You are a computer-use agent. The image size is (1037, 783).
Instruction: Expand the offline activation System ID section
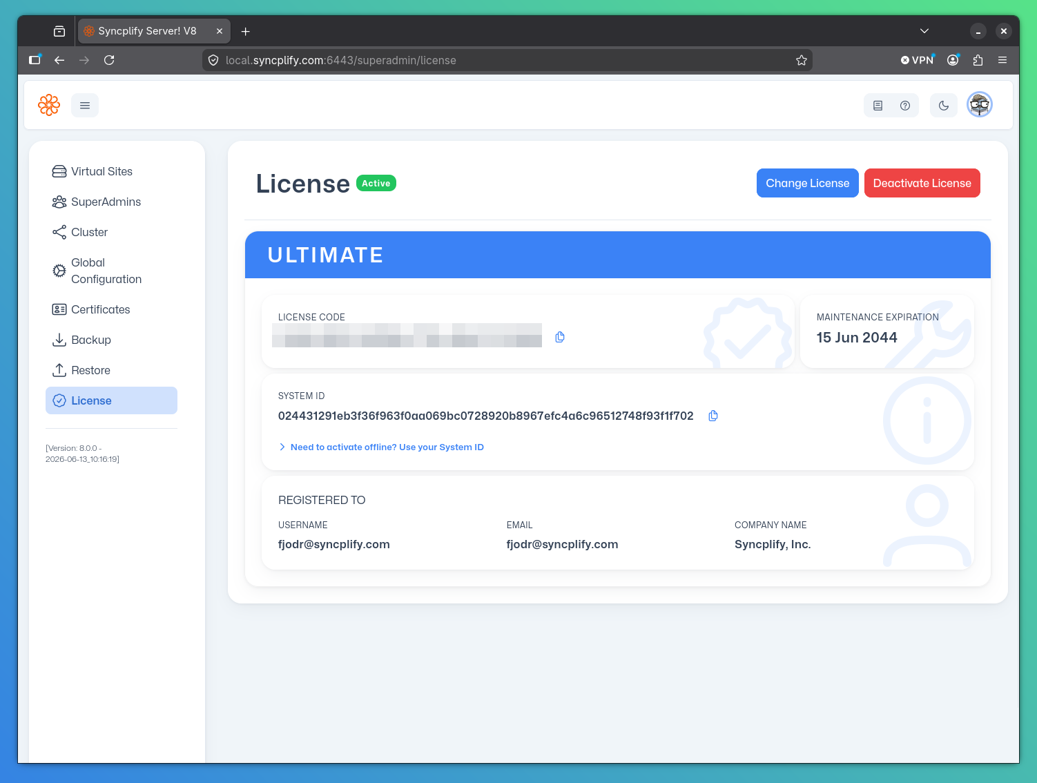click(x=381, y=447)
